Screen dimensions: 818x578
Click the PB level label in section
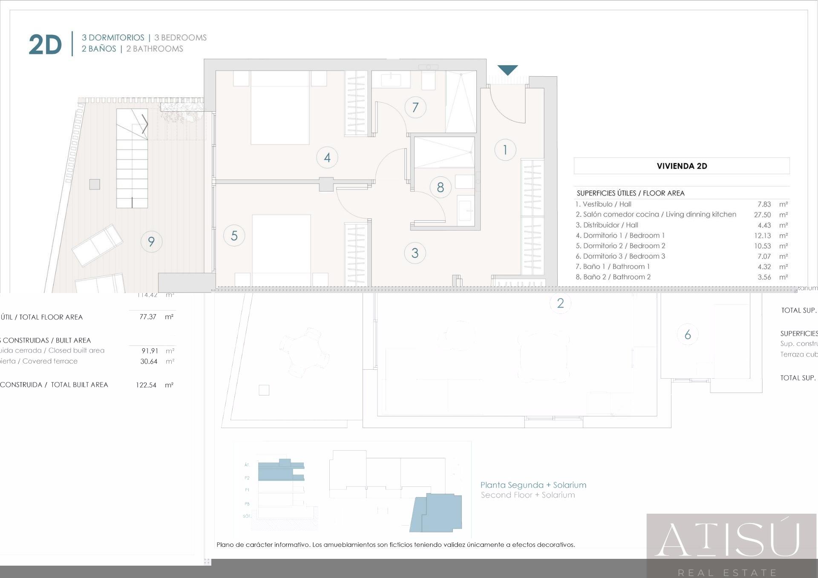tap(247, 504)
